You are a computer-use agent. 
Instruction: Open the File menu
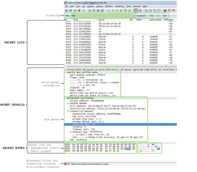pyautogui.click(x=67, y=6)
